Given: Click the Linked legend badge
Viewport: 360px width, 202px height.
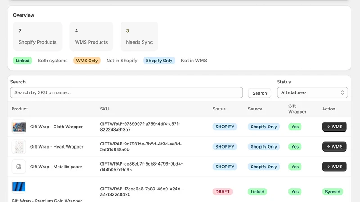Looking at the screenshot, I should [22, 61].
